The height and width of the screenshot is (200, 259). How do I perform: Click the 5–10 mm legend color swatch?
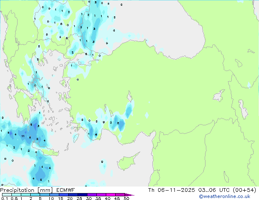(45, 195)
